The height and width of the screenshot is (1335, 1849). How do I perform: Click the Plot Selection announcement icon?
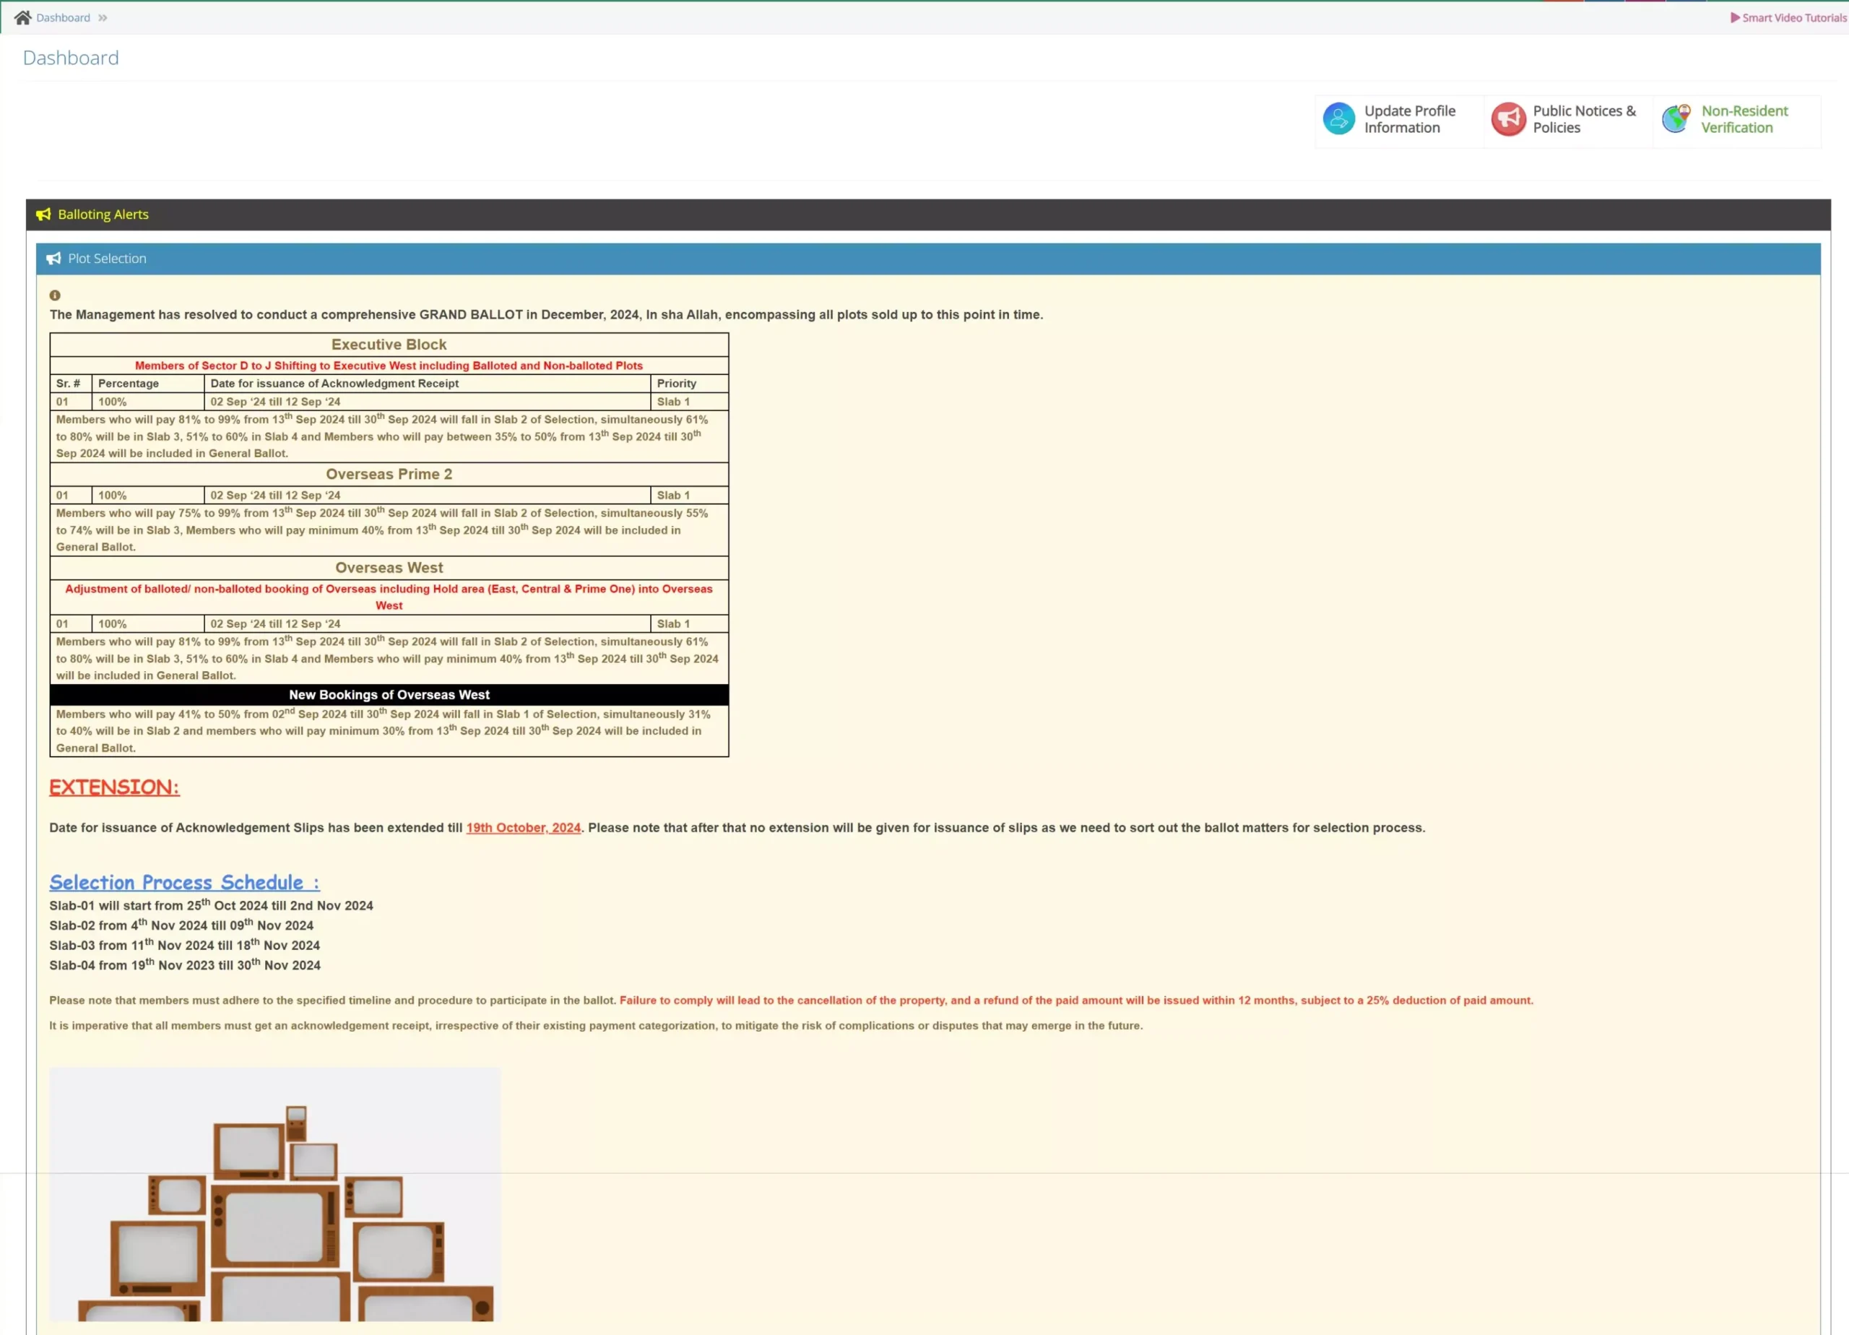[x=56, y=259]
